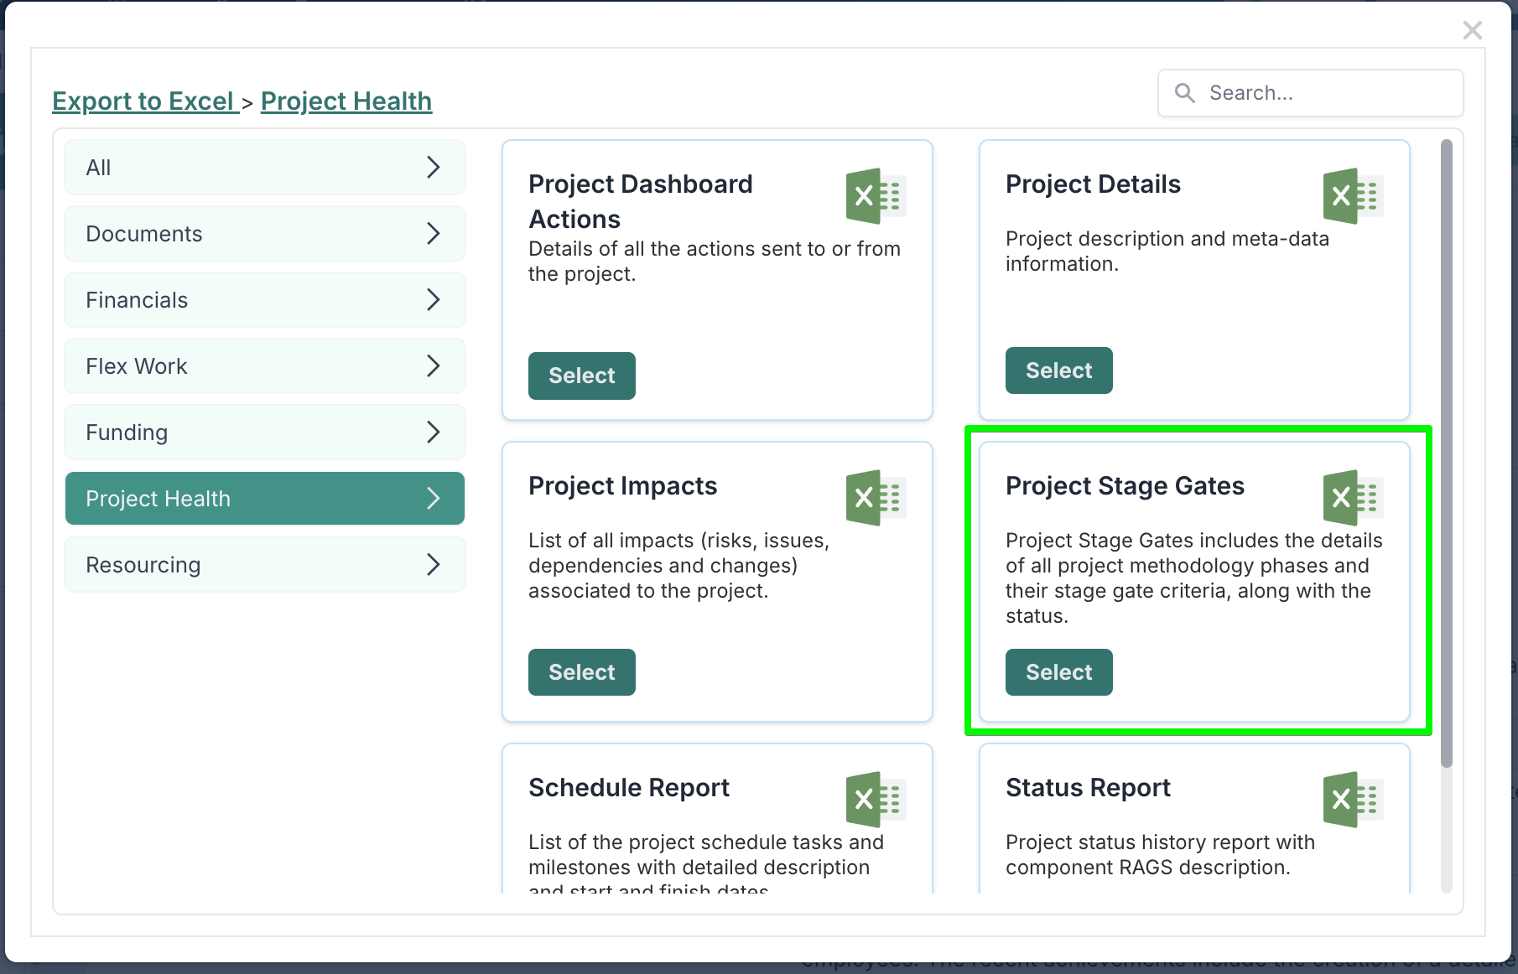The height and width of the screenshot is (974, 1518).
Task: Open the Flex Work category
Action: [x=265, y=366]
